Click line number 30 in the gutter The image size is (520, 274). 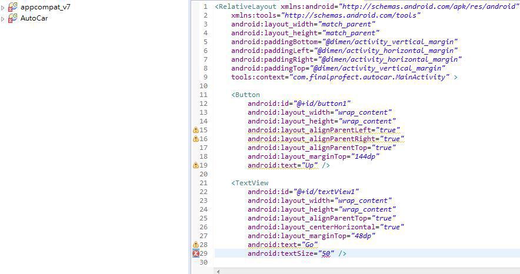204,262
